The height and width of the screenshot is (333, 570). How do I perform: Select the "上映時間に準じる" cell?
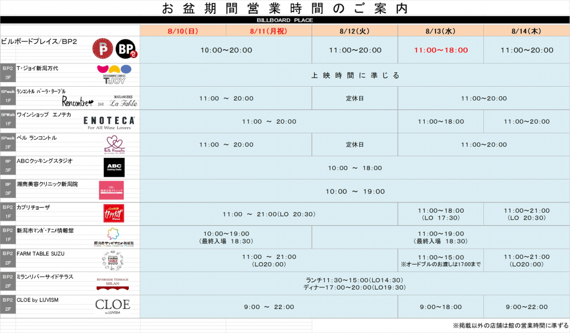(x=355, y=75)
